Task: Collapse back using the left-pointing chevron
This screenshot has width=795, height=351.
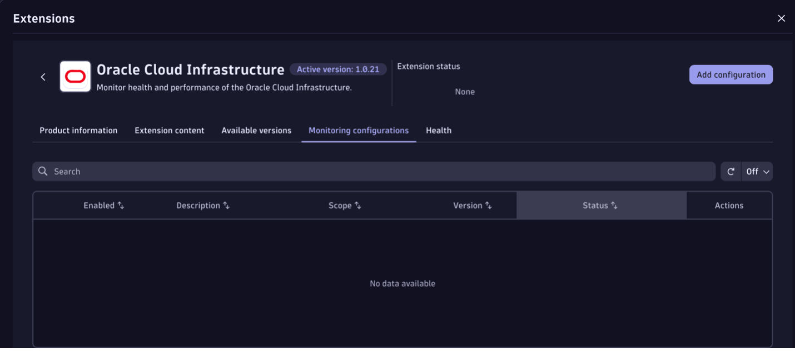Action: click(x=43, y=77)
